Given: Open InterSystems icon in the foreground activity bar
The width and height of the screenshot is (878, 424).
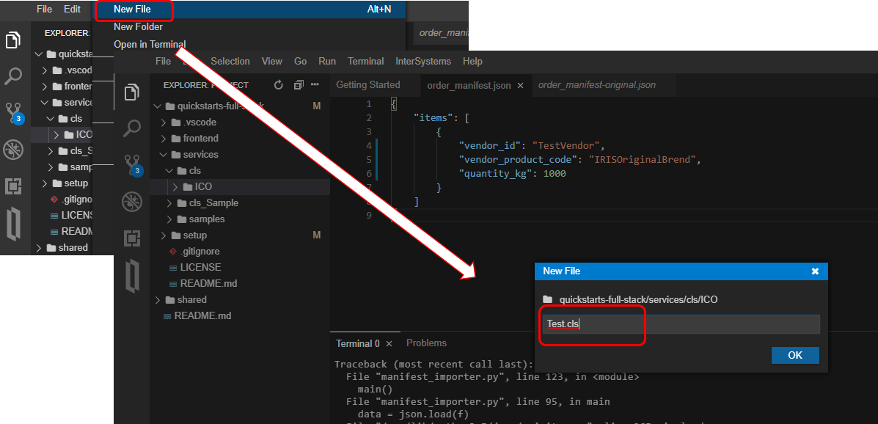Looking at the screenshot, I should click(x=132, y=276).
